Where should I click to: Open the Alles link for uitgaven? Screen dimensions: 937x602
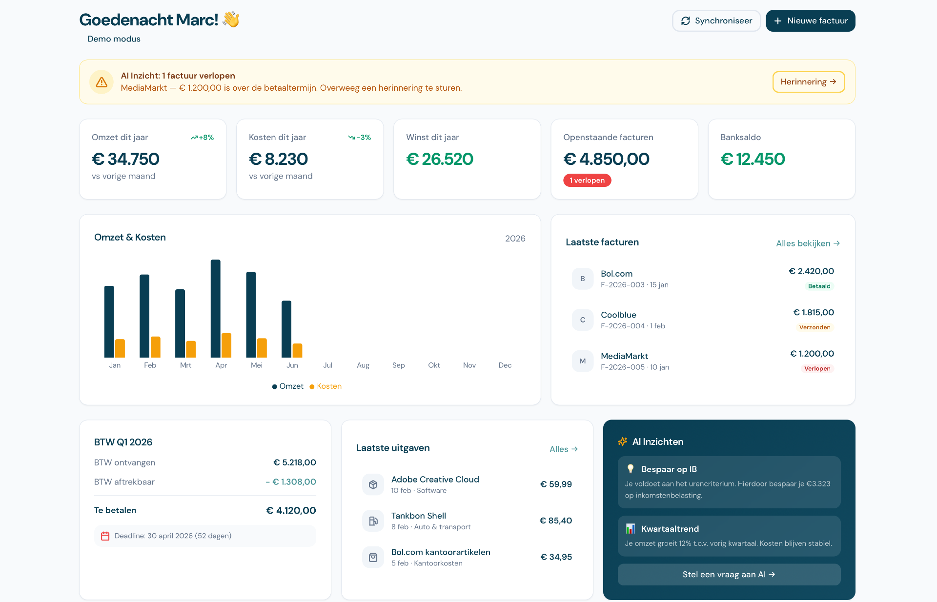pyautogui.click(x=564, y=449)
